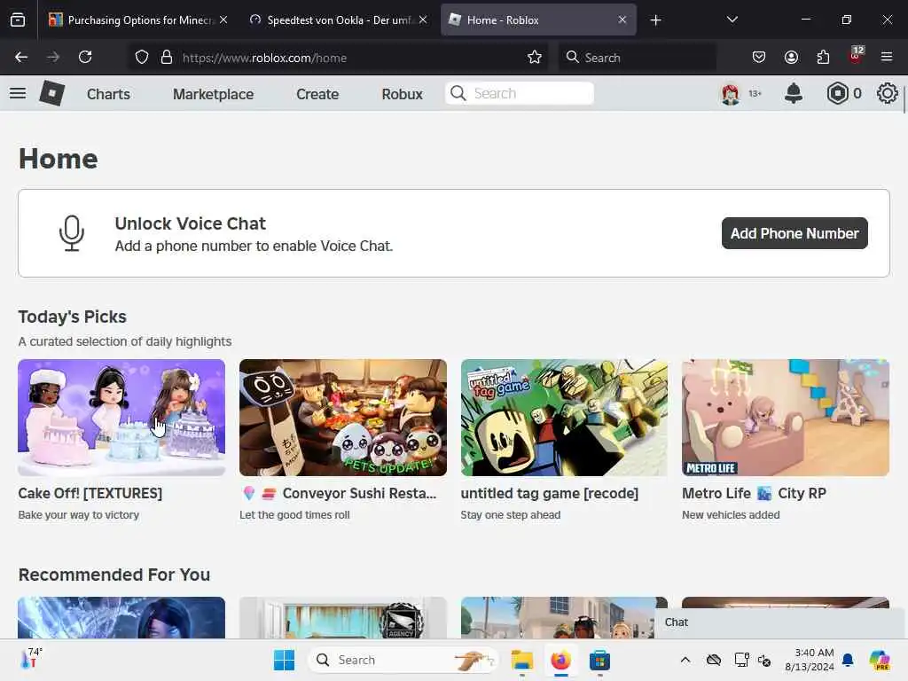Reload the current page

point(85,57)
